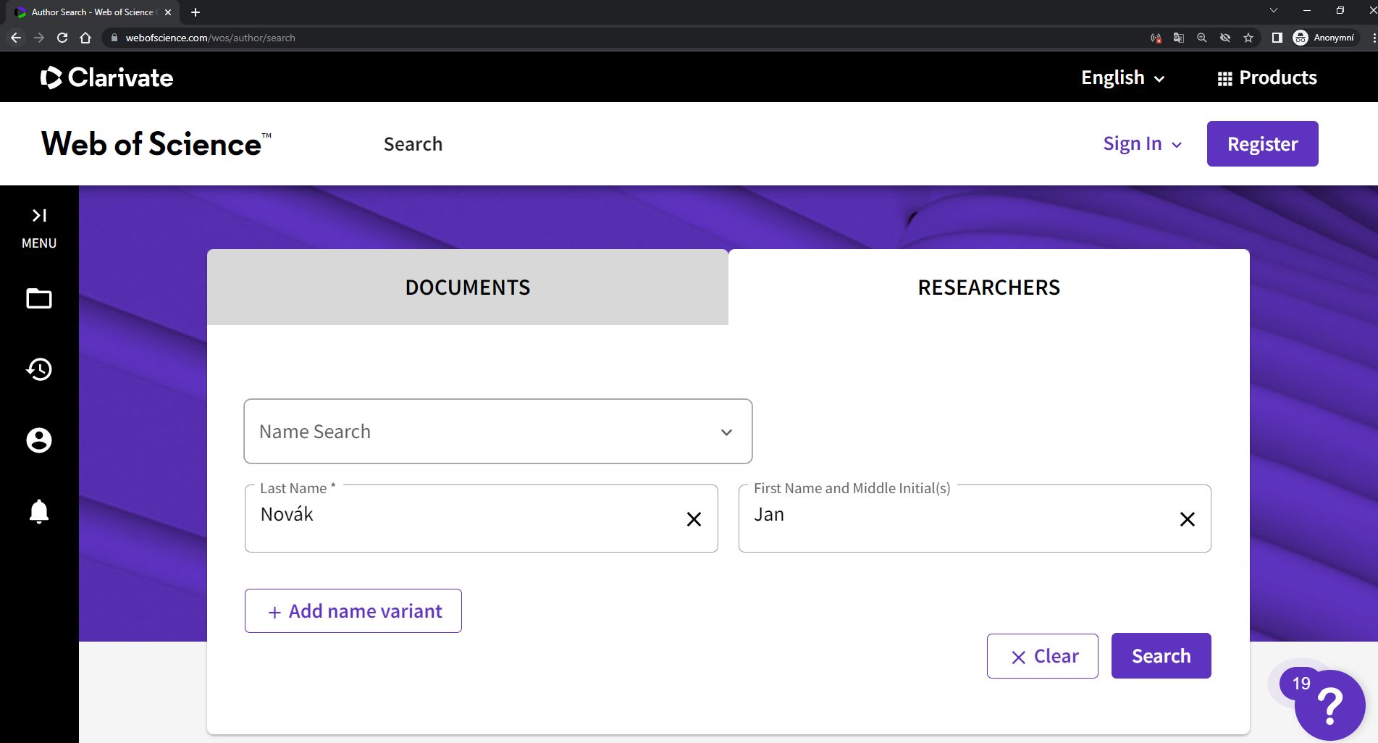The image size is (1378, 743).
Task: Open the browser zoom magnifier icon
Action: point(1202,38)
